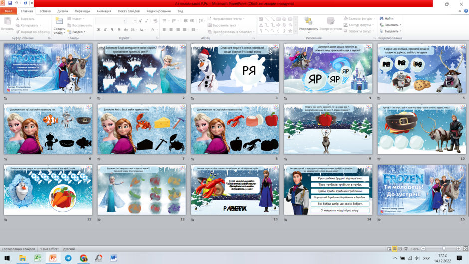Expand the Раздел dropdown
Screen dimensions: 469x264
76,32
